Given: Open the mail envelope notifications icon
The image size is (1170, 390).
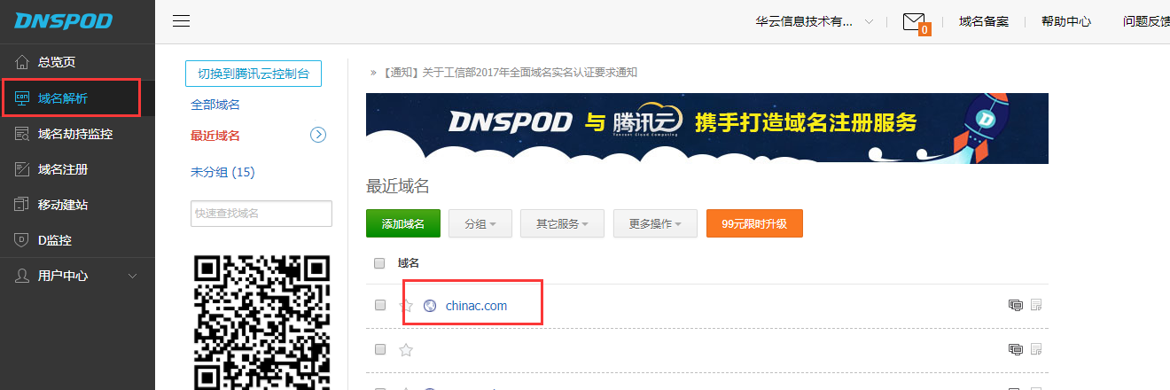Looking at the screenshot, I should [x=914, y=21].
